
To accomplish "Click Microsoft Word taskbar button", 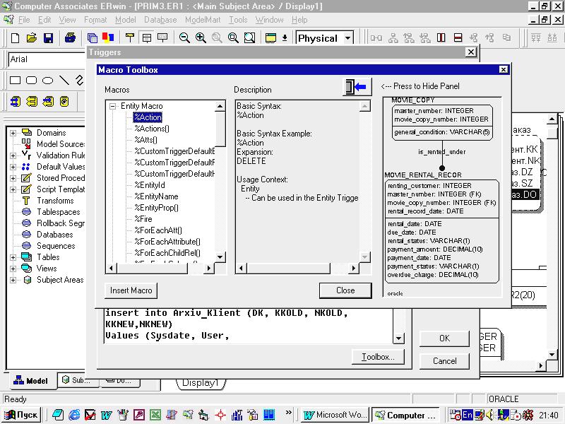I will 335,415.
